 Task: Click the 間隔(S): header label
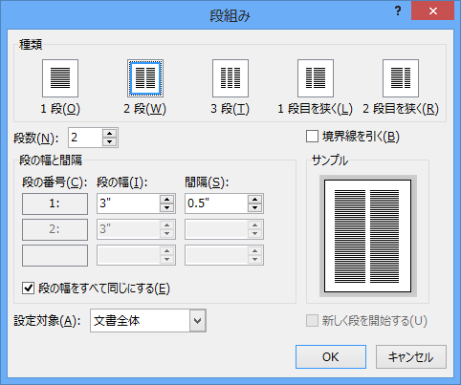tap(207, 182)
